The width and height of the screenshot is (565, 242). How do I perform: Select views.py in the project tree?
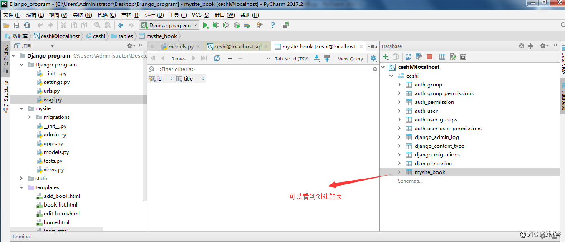(x=54, y=170)
